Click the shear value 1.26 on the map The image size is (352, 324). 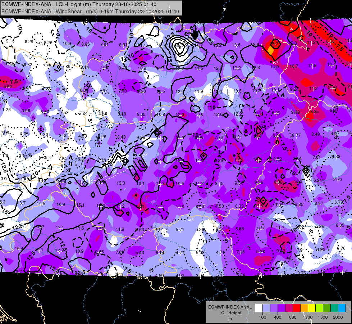pyautogui.click(x=6, y=110)
